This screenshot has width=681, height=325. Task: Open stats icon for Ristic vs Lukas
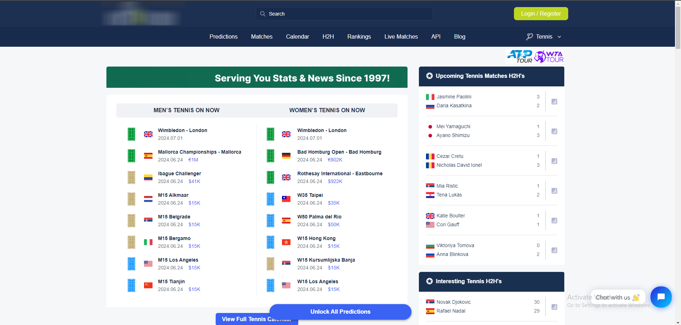pyautogui.click(x=554, y=191)
